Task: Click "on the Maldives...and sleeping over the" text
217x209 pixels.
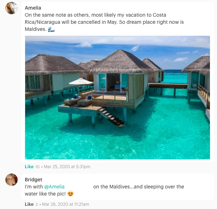Action: [138, 187]
